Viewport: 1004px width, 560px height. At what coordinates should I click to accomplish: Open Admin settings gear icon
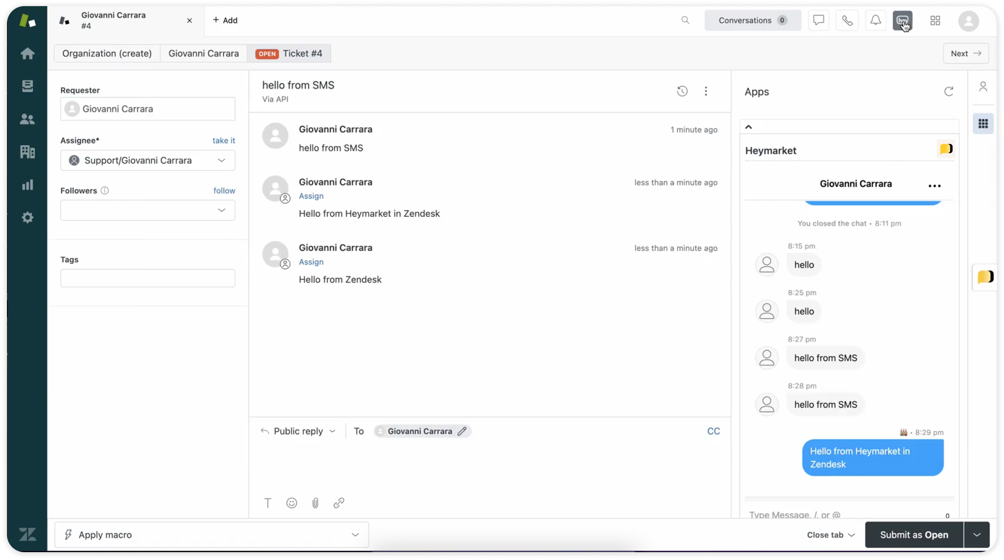pos(27,217)
